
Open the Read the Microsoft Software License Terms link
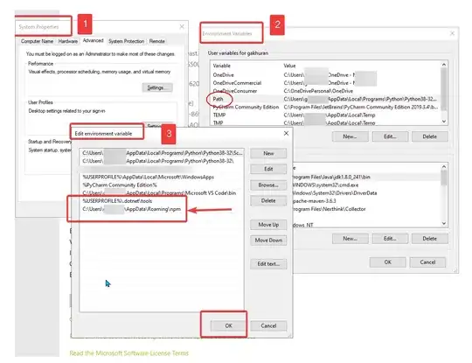click(x=128, y=353)
